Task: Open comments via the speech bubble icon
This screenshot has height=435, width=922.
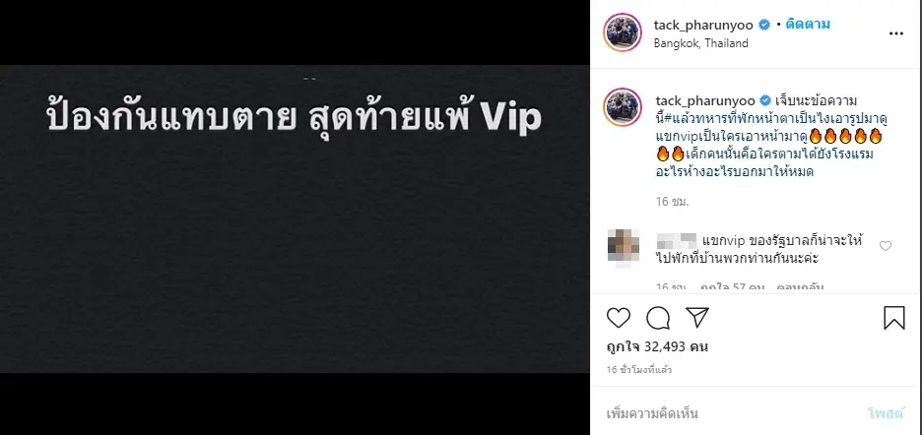Action: pyautogui.click(x=658, y=318)
